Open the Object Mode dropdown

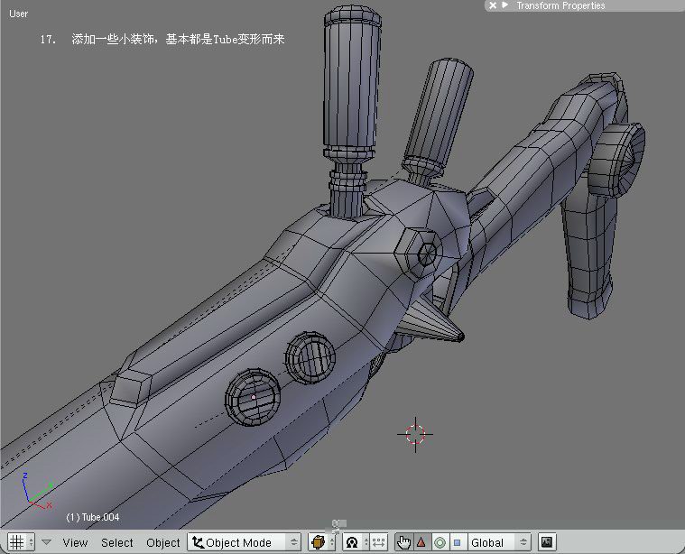(245, 542)
